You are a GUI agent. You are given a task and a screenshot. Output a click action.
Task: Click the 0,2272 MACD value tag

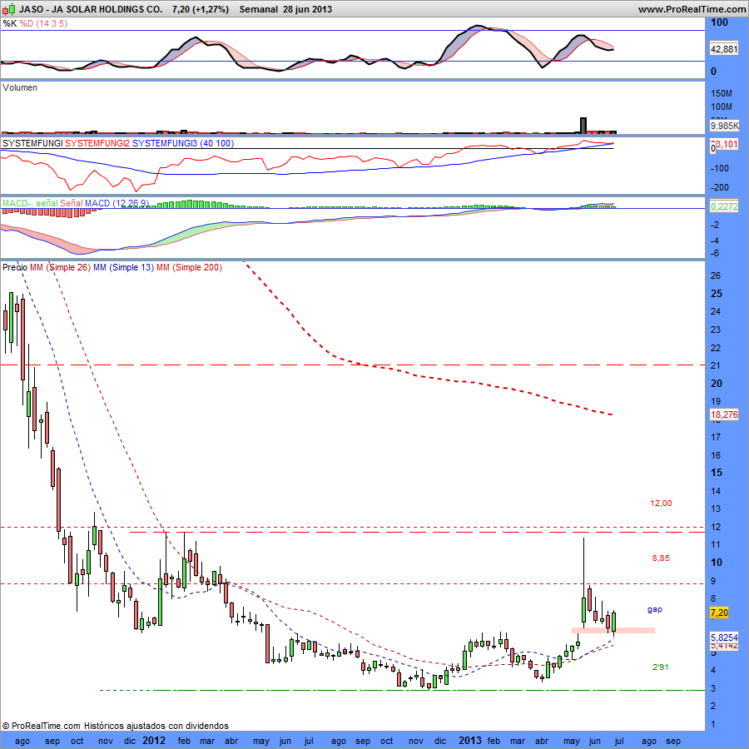tap(724, 206)
